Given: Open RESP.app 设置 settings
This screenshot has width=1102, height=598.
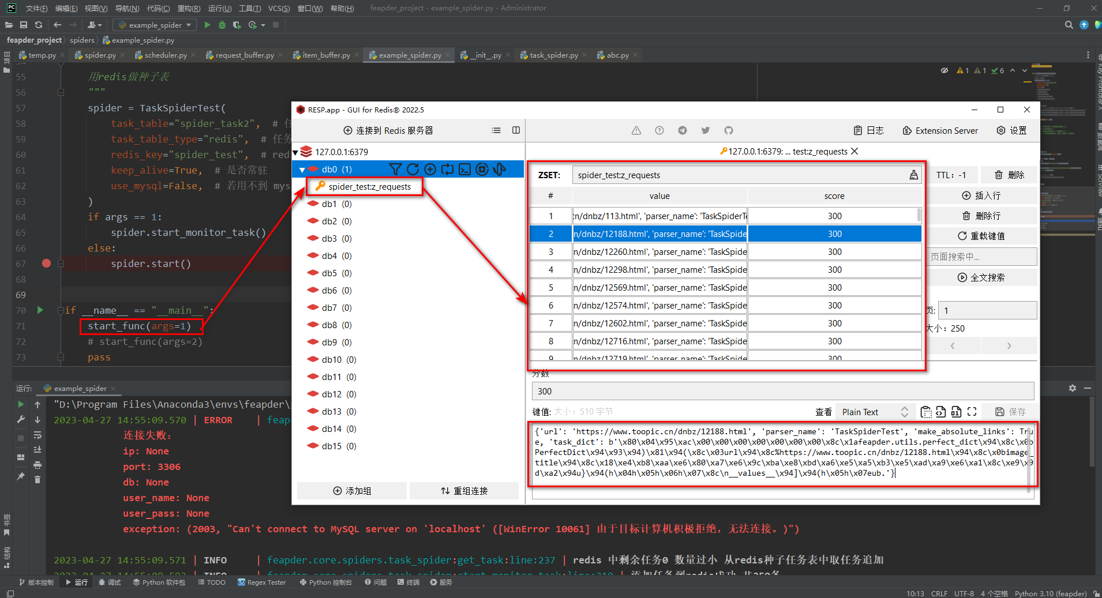Looking at the screenshot, I should [x=1011, y=130].
